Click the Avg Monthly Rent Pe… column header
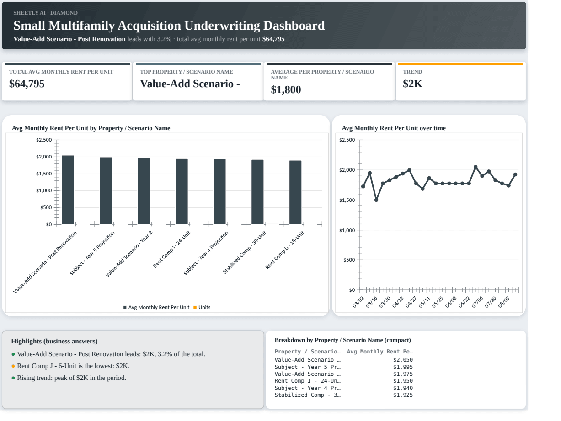This screenshot has height=421, width=561. [x=380, y=352]
